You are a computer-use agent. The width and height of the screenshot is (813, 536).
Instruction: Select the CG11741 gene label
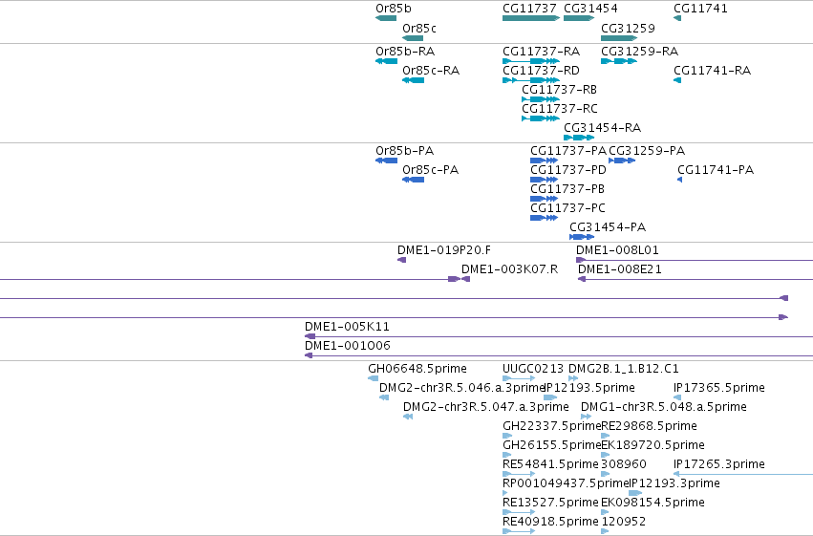tap(700, 9)
